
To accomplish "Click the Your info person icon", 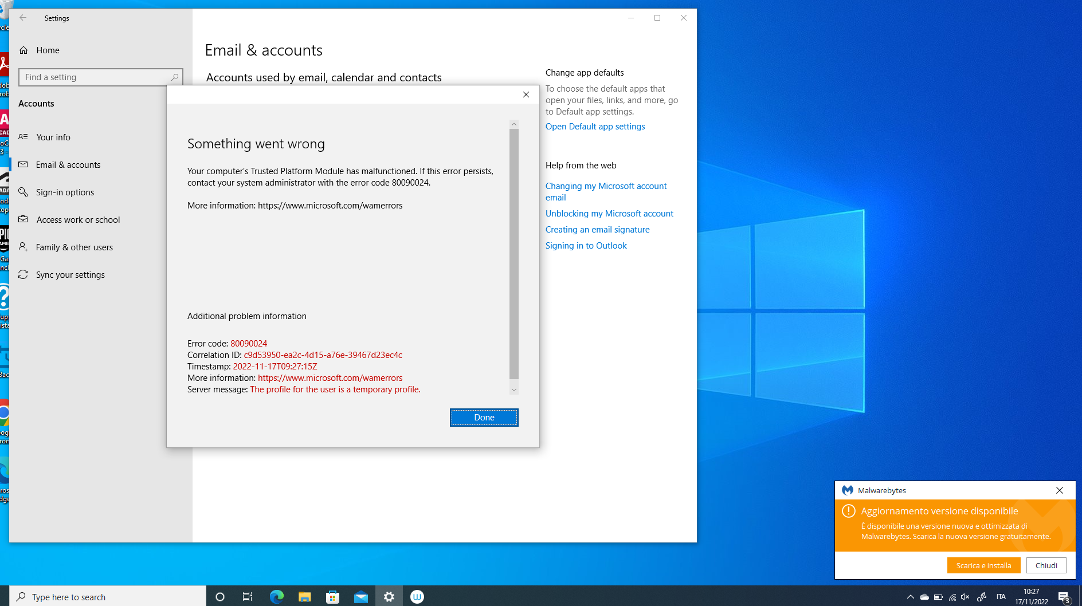I will [23, 137].
